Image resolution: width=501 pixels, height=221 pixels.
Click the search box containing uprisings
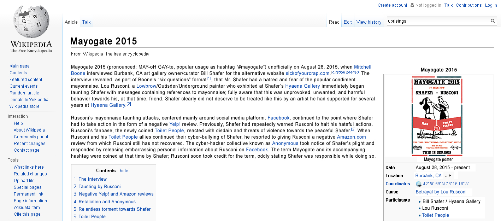click(x=438, y=21)
